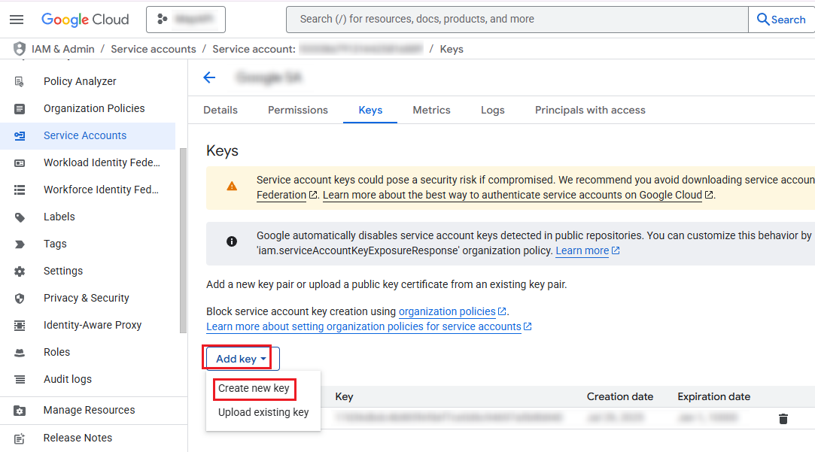Select Create new key from the menu
The width and height of the screenshot is (815, 452).
pos(254,389)
